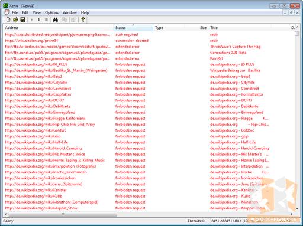Select the de.wikipedia.org/wiki/Cropfaktor address
This screenshot has width=303, height=226.
pyautogui.click(x=38, y=94)
